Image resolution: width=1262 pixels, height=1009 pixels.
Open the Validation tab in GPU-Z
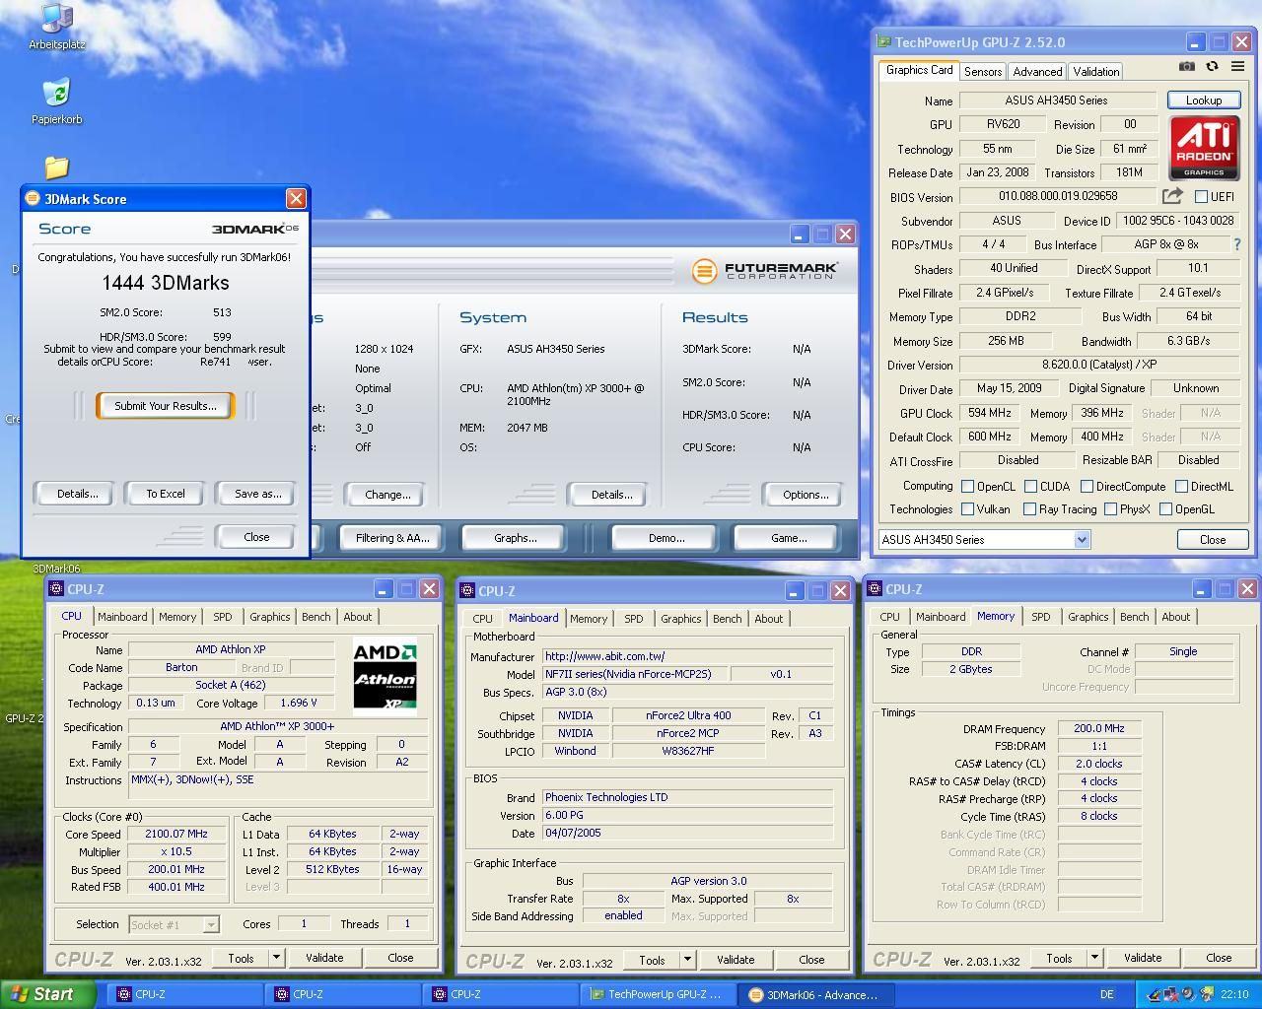[1095, 71]
